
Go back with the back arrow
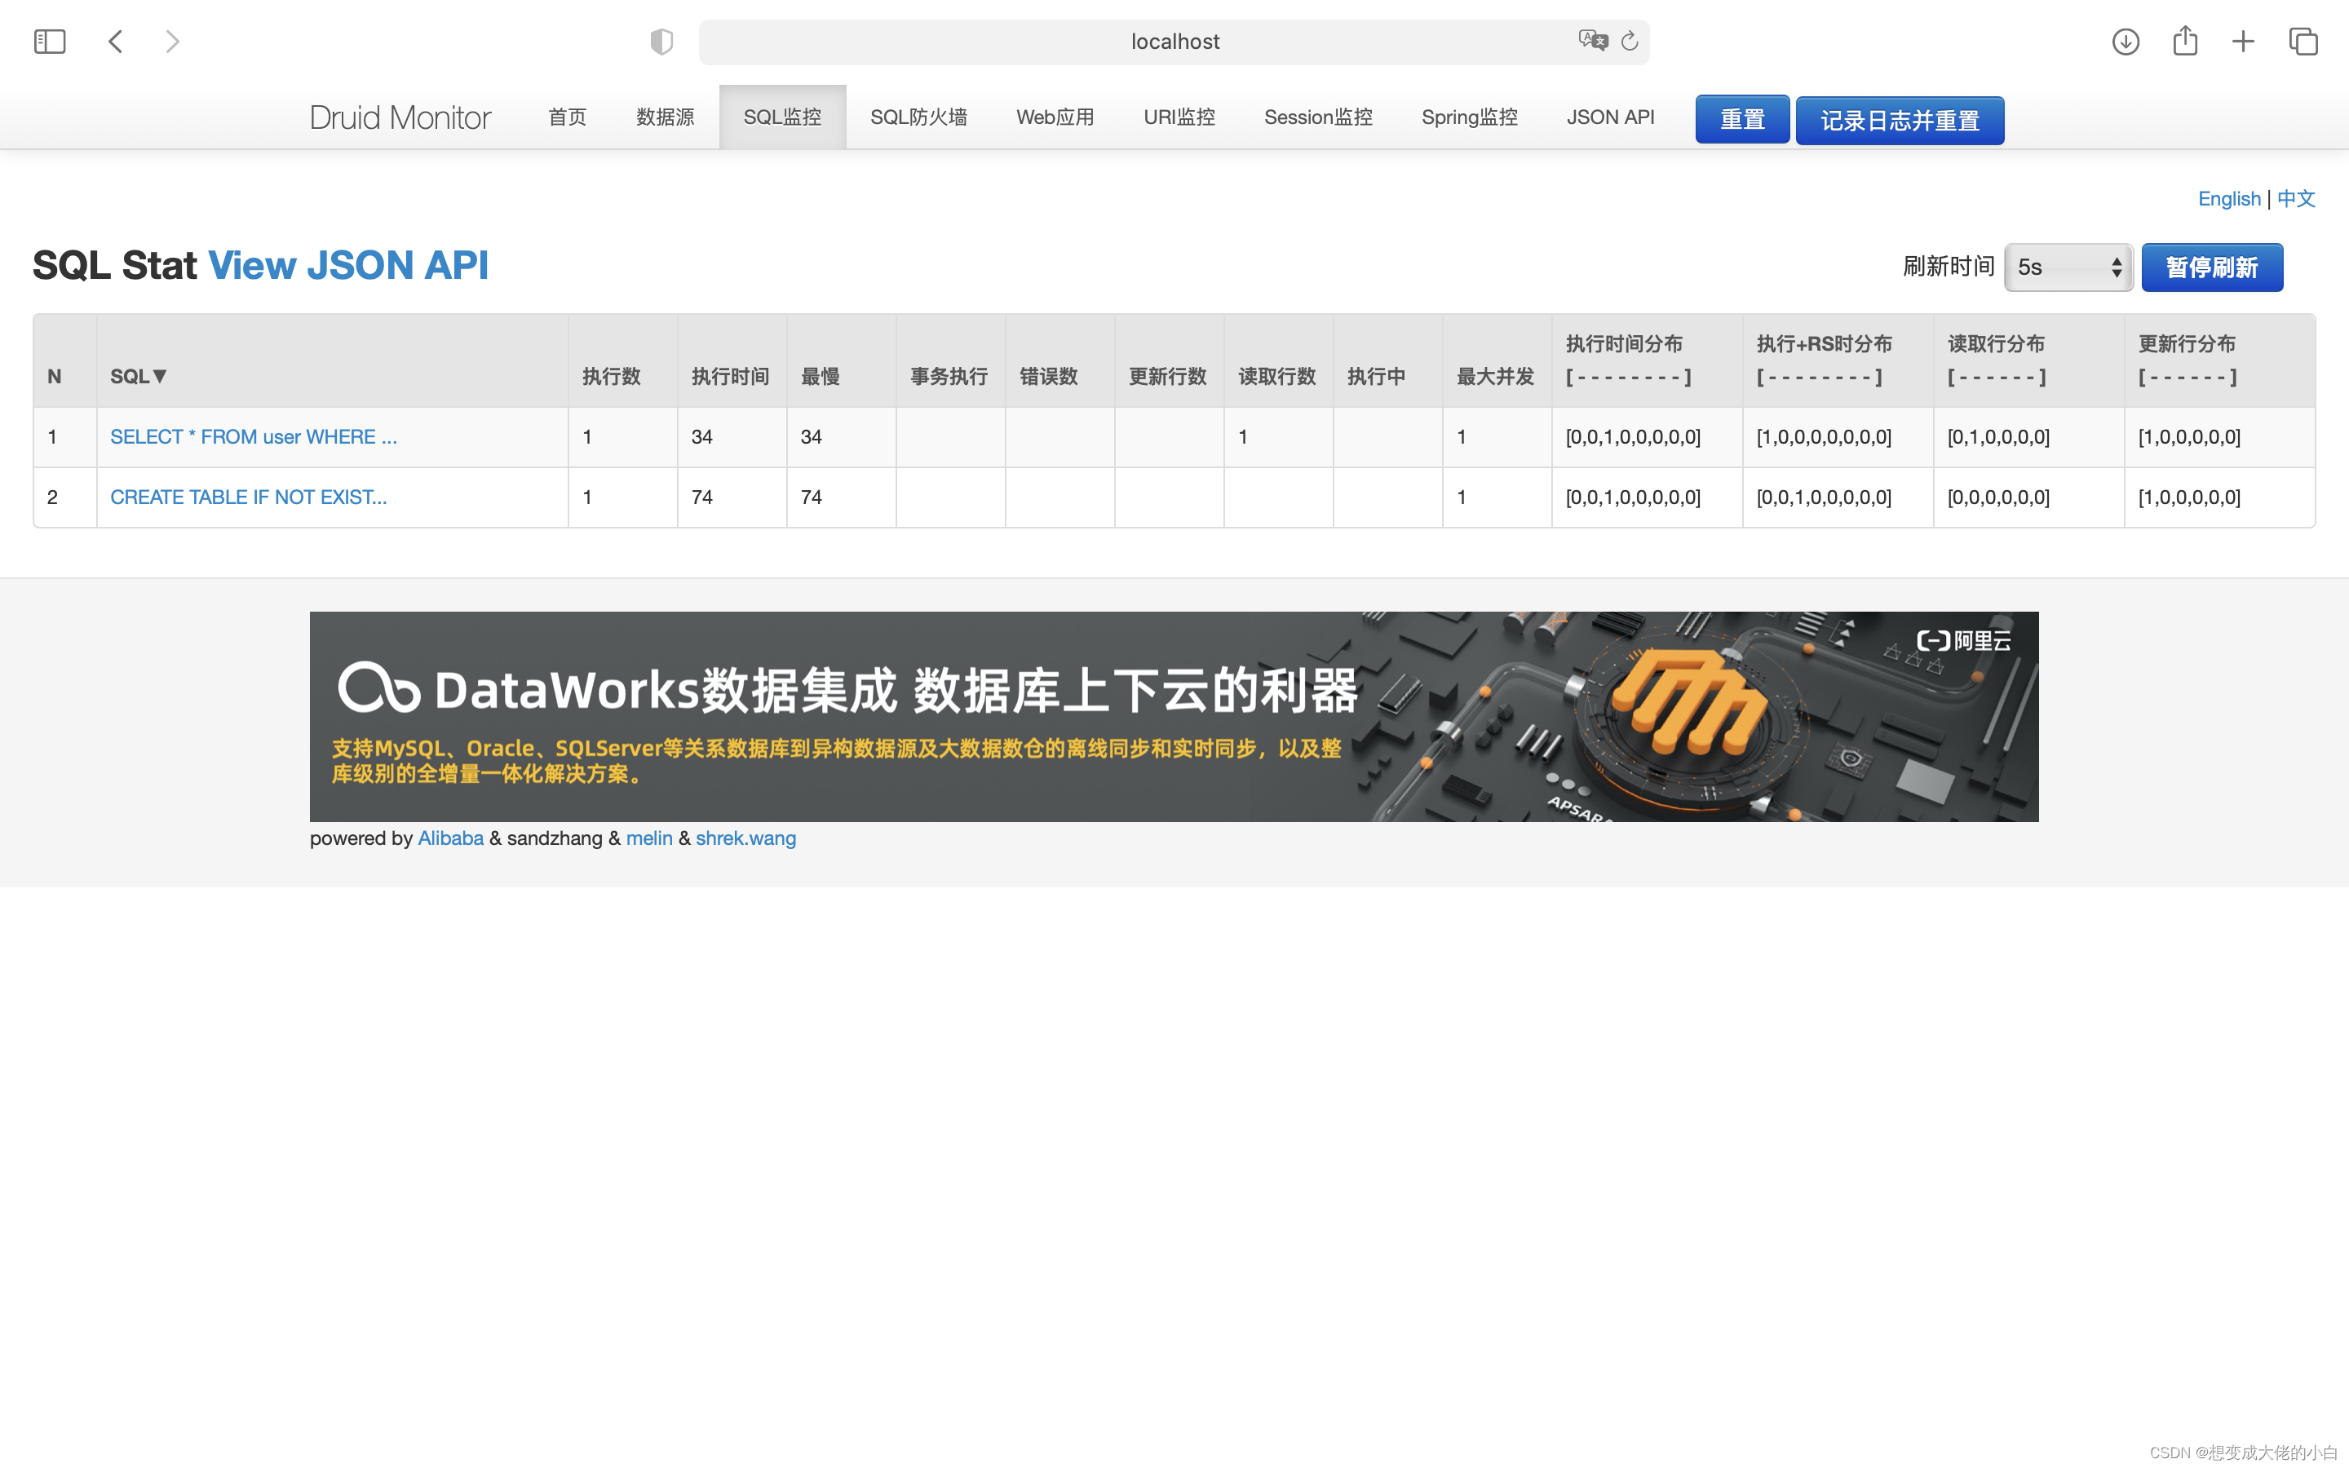pos(116,42)
